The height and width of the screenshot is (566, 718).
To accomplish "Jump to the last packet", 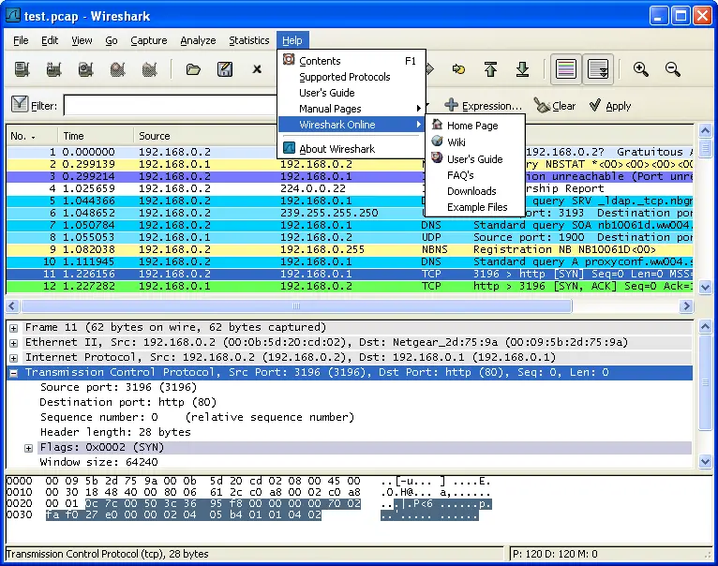I will [523, 68].
